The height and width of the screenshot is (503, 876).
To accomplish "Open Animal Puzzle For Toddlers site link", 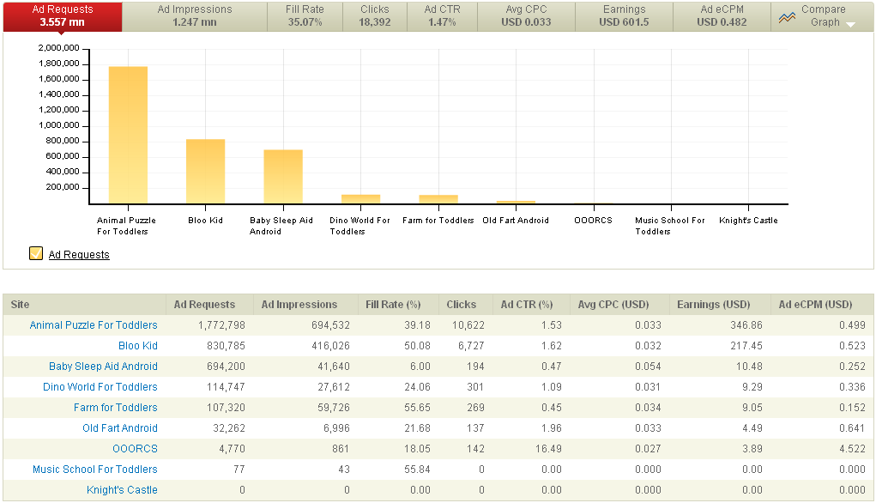I will coord(94,325).
